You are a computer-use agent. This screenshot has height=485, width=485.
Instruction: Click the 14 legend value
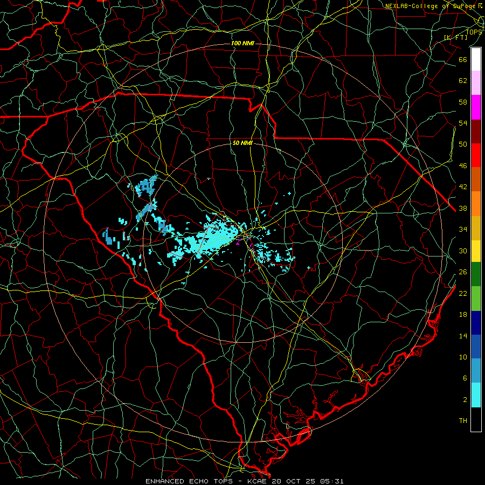(463, 336)
